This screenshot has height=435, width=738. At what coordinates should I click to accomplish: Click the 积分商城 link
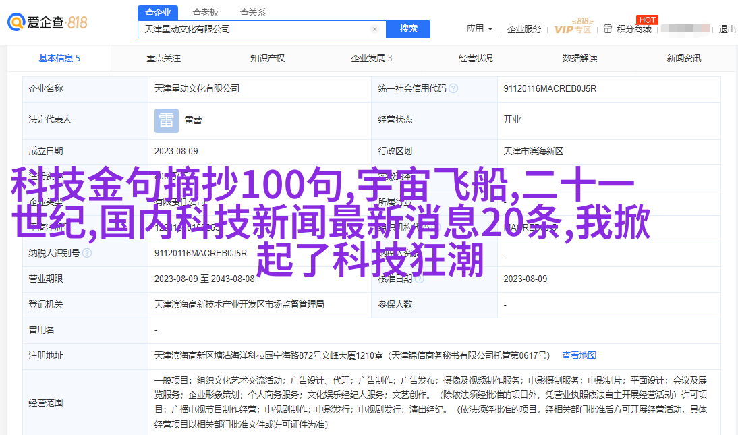click(x=633, y=29)
